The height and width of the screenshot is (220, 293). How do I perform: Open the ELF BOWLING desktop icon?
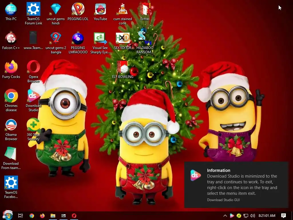pos(122,69)
